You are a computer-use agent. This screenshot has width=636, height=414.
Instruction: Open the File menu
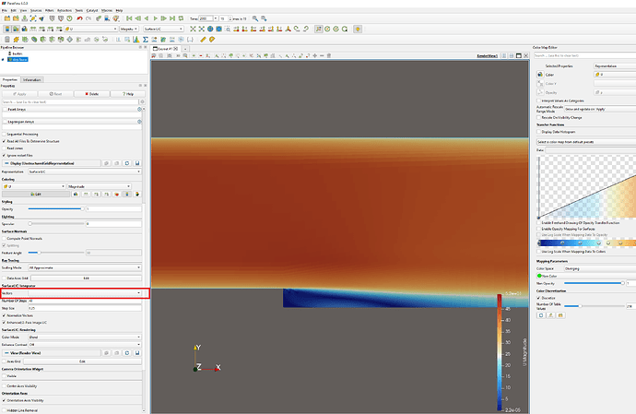5,10
